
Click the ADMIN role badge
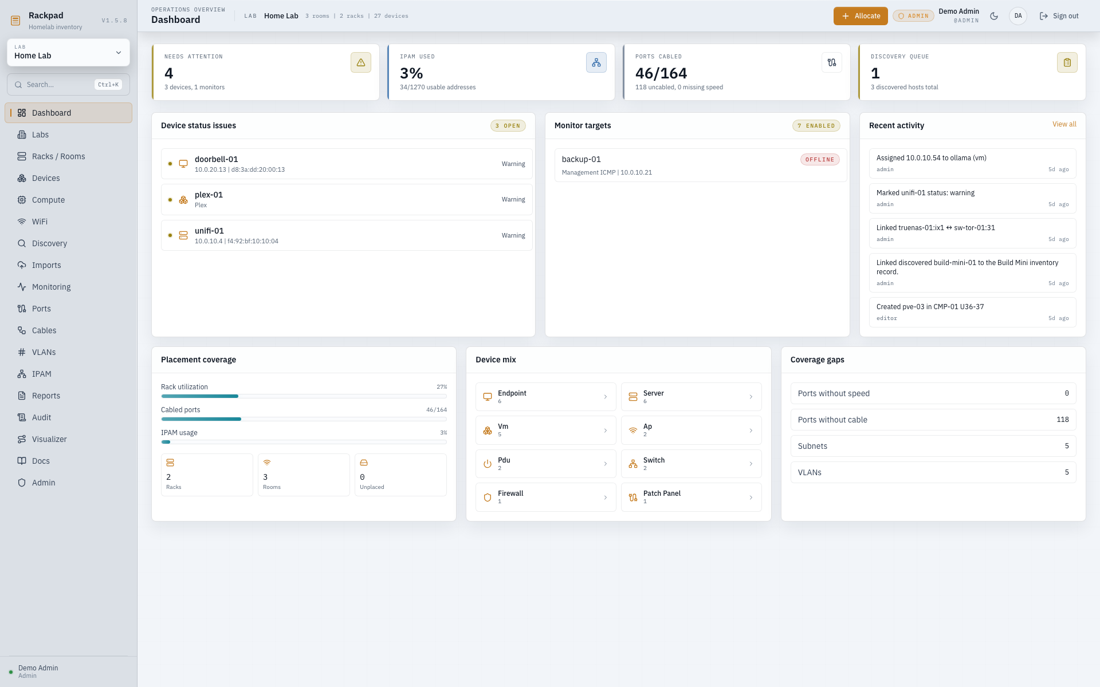coord(913,16)
